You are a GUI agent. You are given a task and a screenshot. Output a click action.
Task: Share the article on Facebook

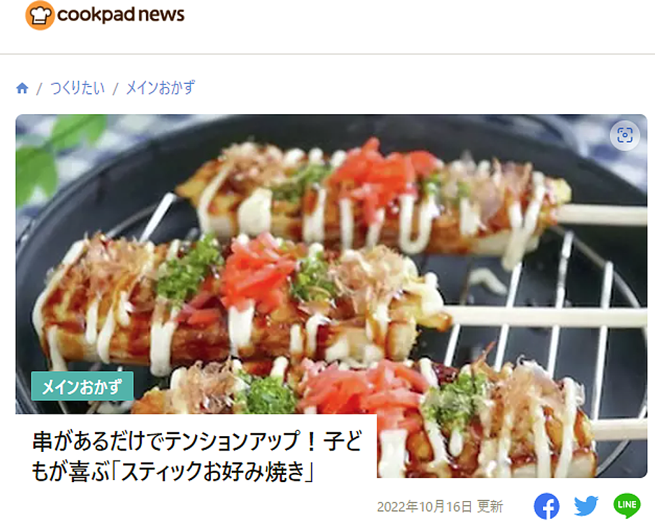[546, 506]
